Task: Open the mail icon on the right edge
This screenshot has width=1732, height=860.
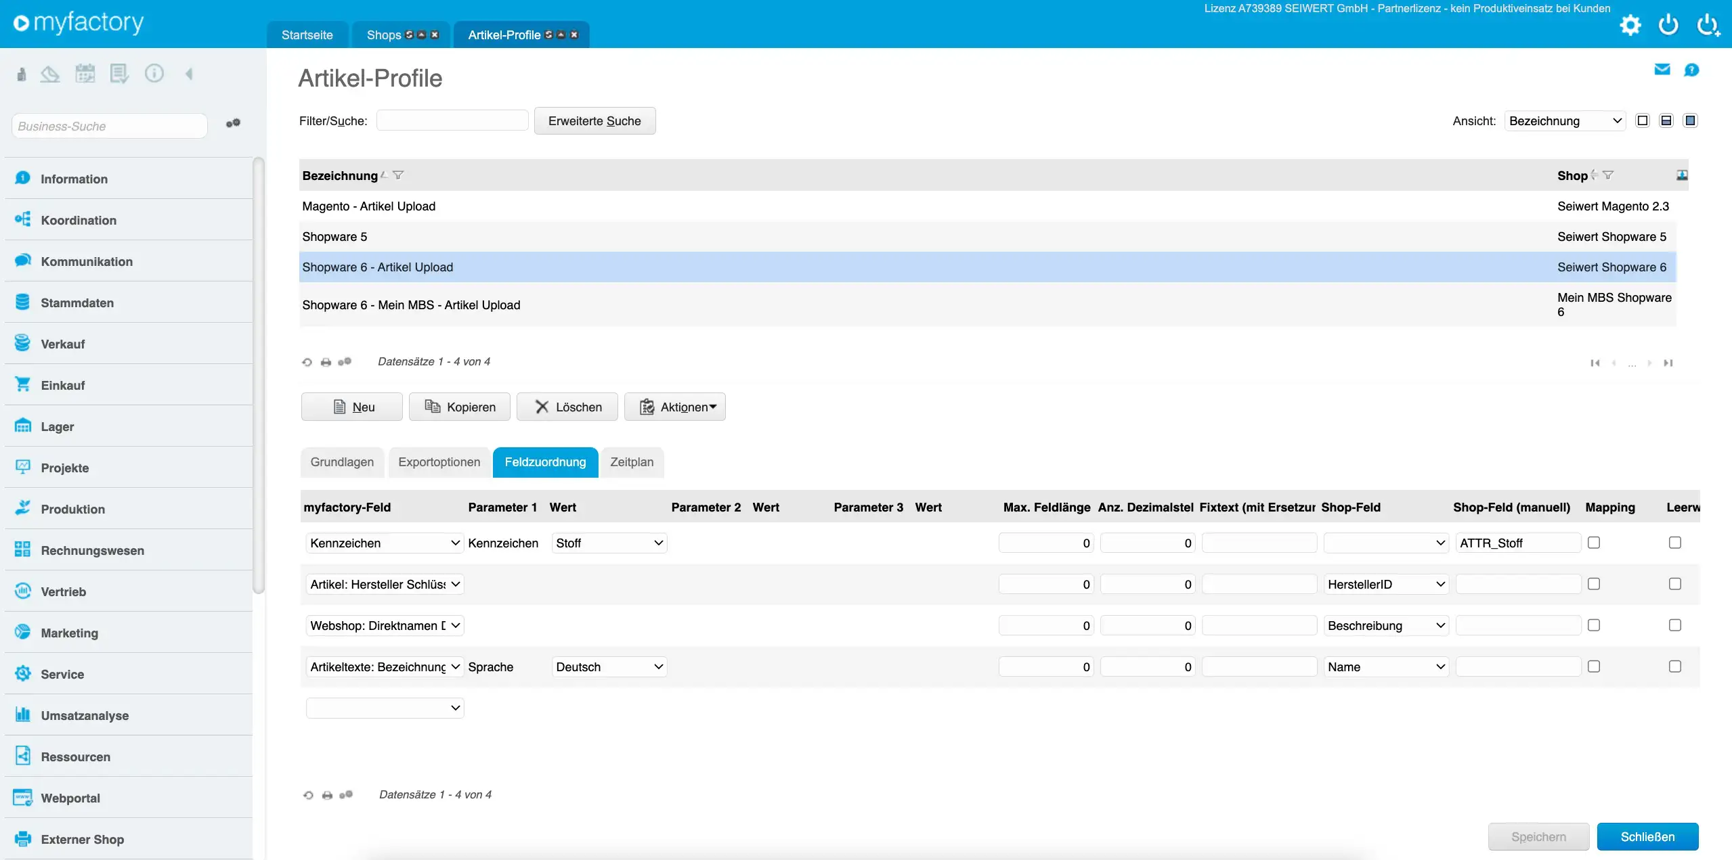Action: coord(1662,69)
